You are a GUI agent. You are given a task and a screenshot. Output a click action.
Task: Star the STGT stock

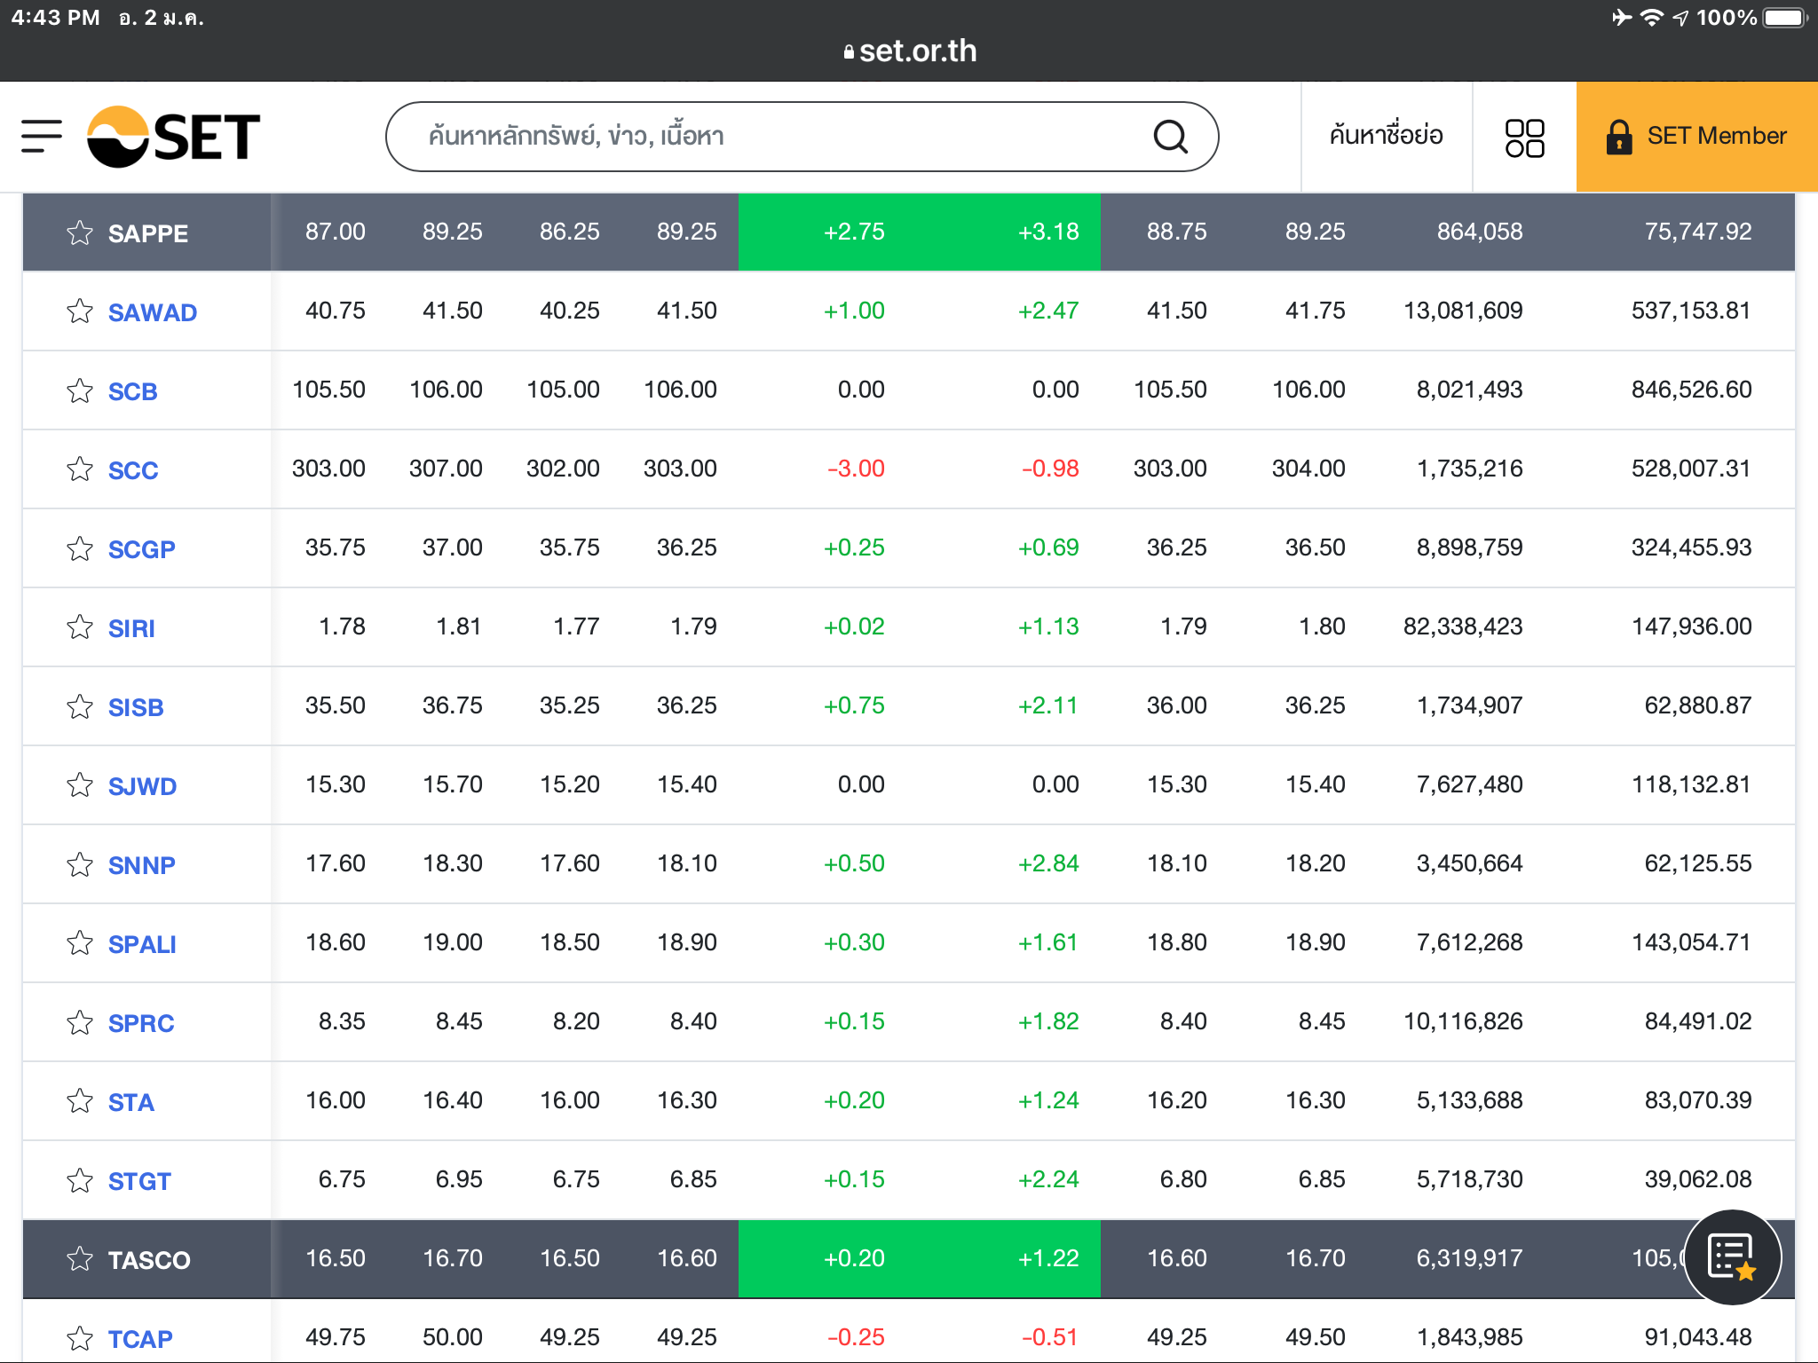coord(80,1180)
